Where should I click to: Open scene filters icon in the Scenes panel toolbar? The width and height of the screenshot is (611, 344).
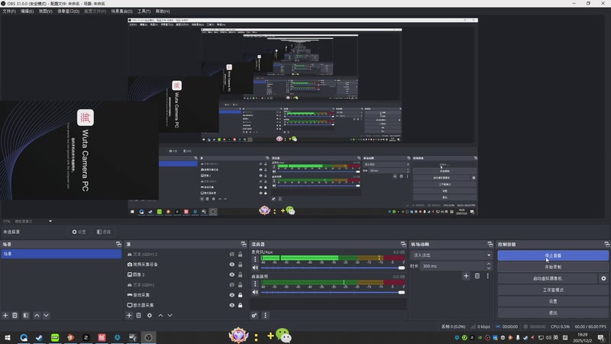(26, 315)
